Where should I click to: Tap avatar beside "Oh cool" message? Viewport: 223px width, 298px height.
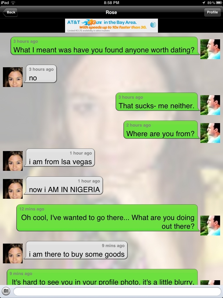pyautogui.click(x=210, y=226)
